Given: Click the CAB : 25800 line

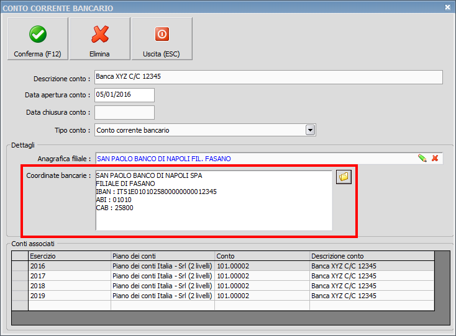Looking at the screenshot, I should coord(114,208).
